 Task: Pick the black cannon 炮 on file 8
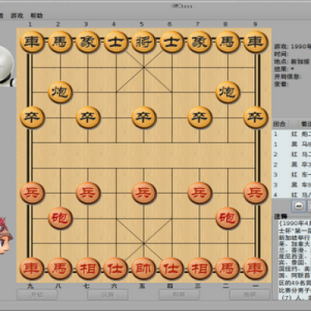[228, 93]
